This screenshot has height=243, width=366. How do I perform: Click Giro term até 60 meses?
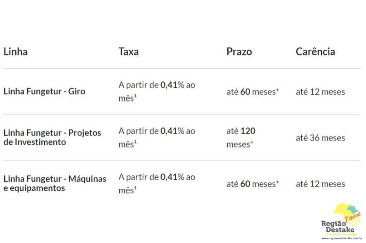tap(253, 92)
